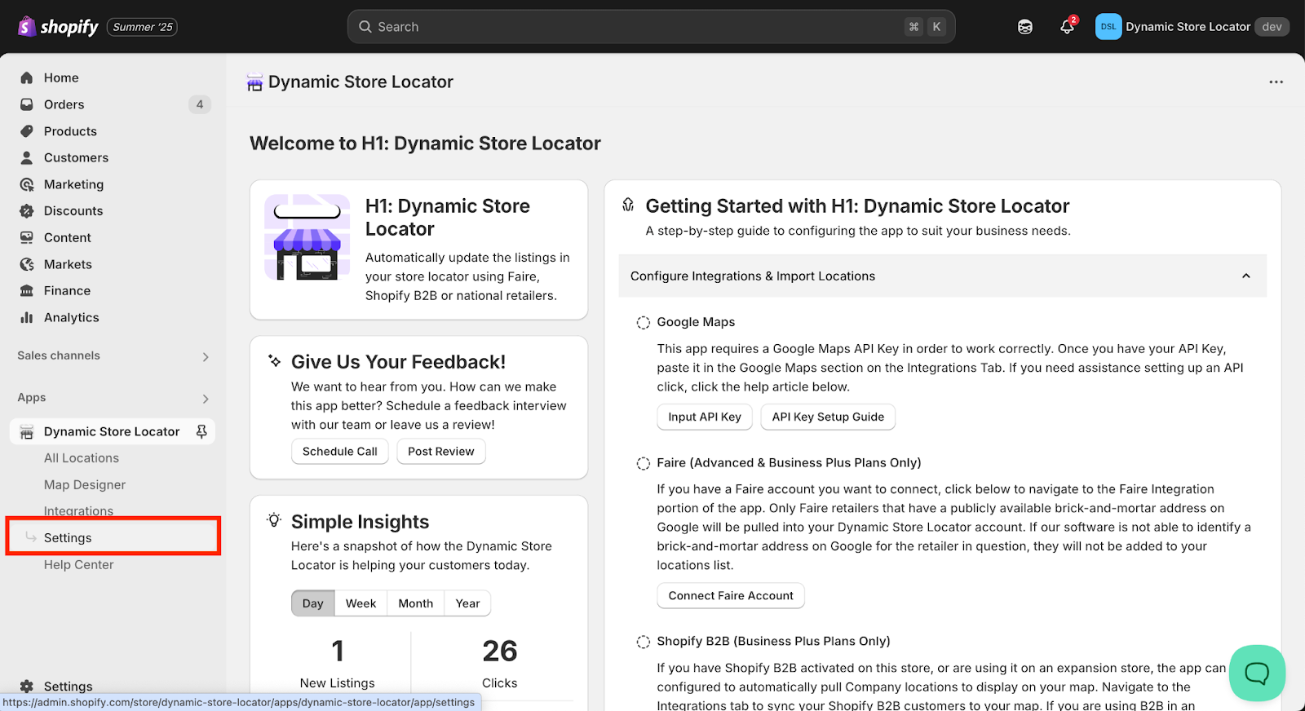This screenshot has width=1305, height=711.
Task: Click the DSL store avatar
Action: tap(1108, 27)
